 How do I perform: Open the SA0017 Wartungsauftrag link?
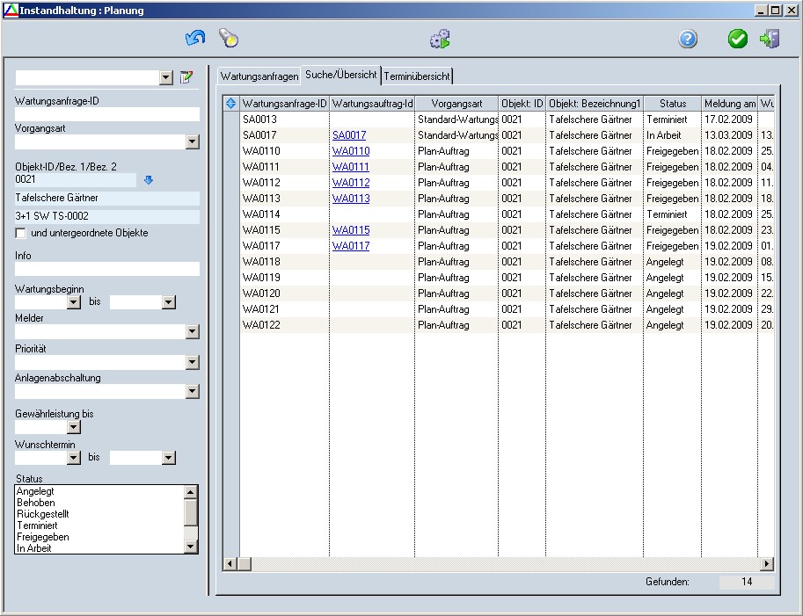click(349, 135)
